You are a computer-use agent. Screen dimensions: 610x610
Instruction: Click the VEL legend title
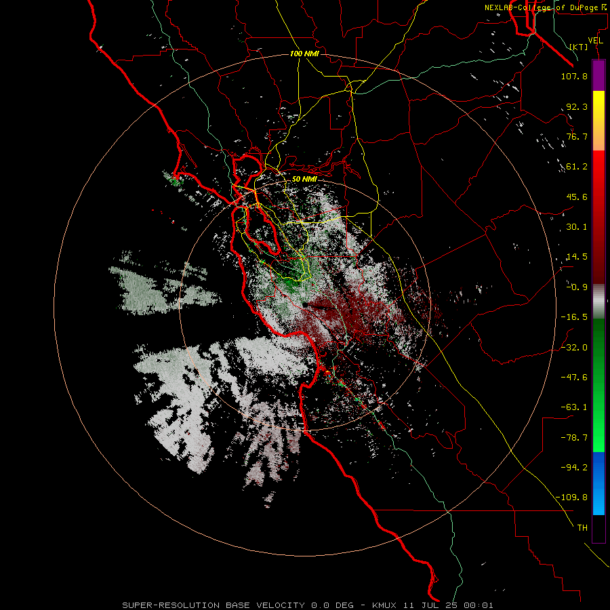click(x=595, y=41)
